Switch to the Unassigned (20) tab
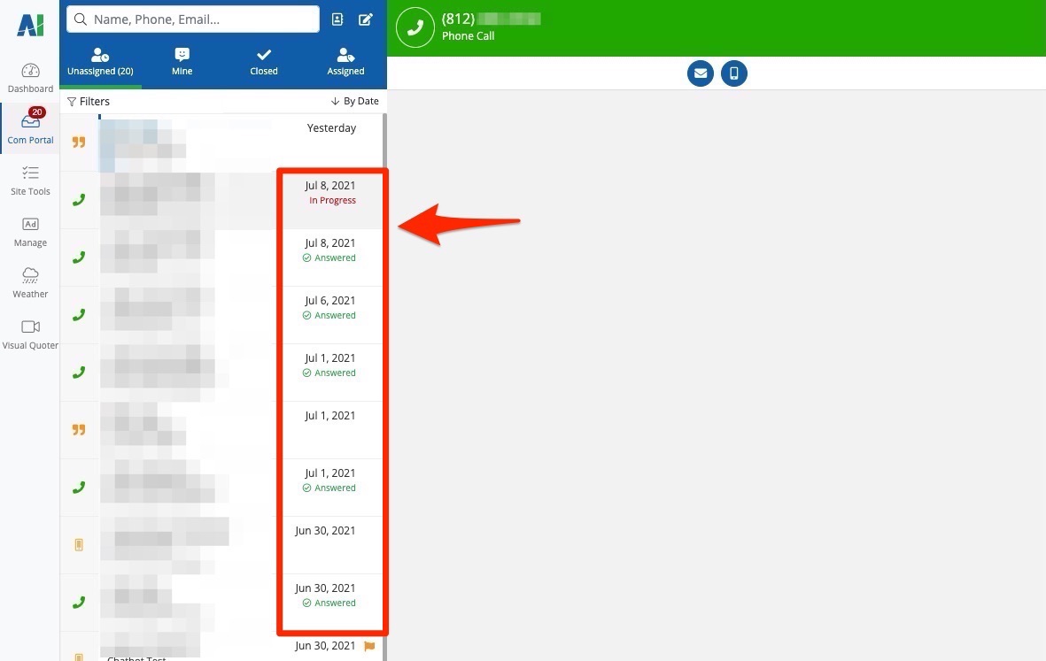 click(x=100, y=61)
